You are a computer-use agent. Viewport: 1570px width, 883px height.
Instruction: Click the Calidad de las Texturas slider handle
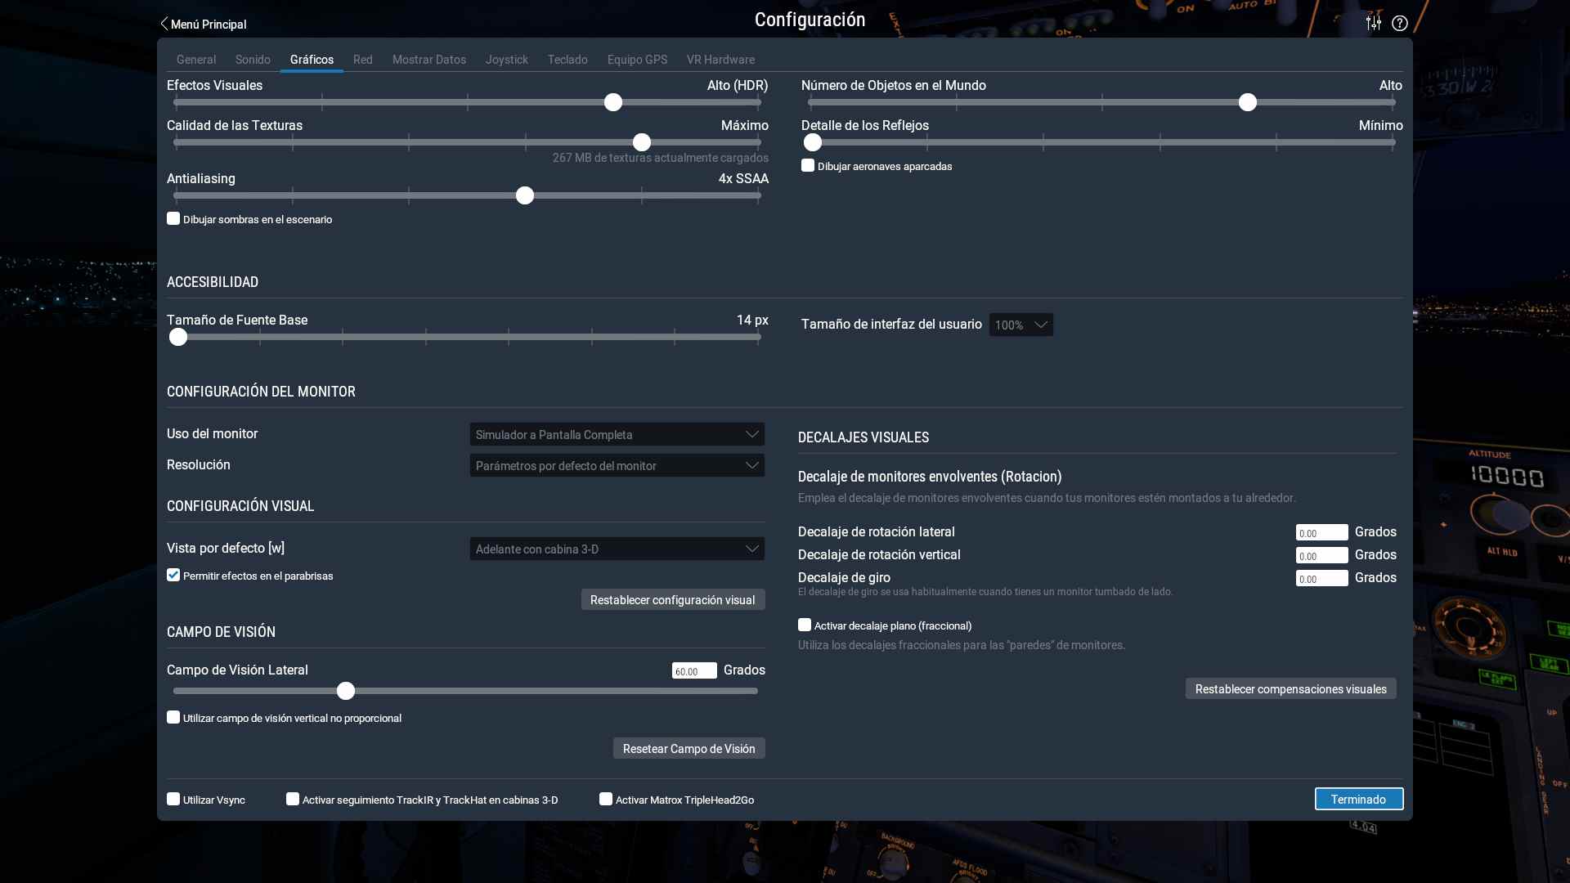642,142
